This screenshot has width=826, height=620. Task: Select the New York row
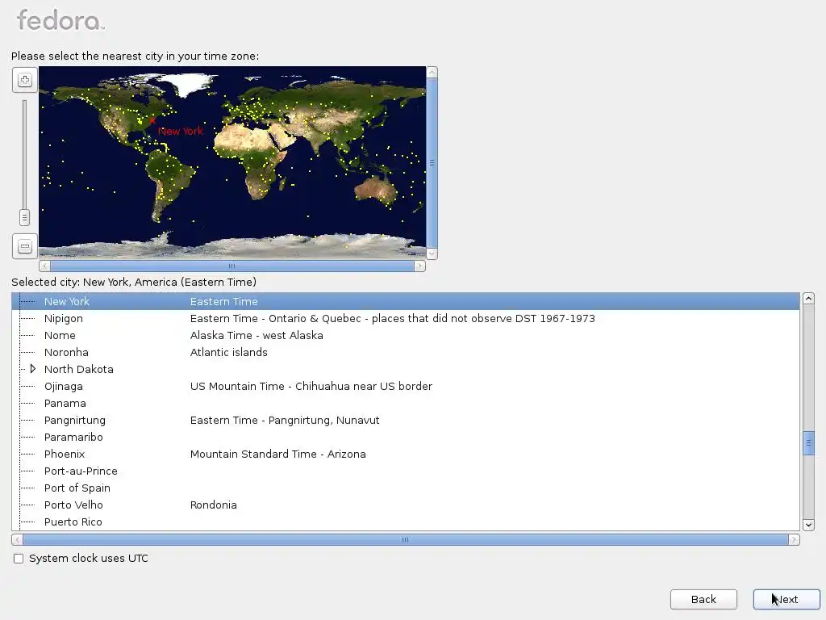(x=406, y=302)
